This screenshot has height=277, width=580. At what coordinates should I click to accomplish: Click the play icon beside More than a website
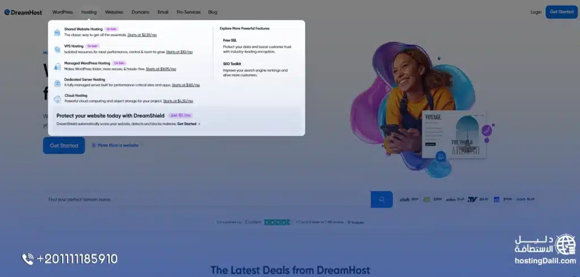pyautogui.click(x=94, y=145)
